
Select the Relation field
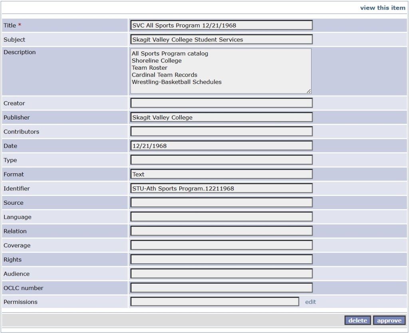point(221,231)
